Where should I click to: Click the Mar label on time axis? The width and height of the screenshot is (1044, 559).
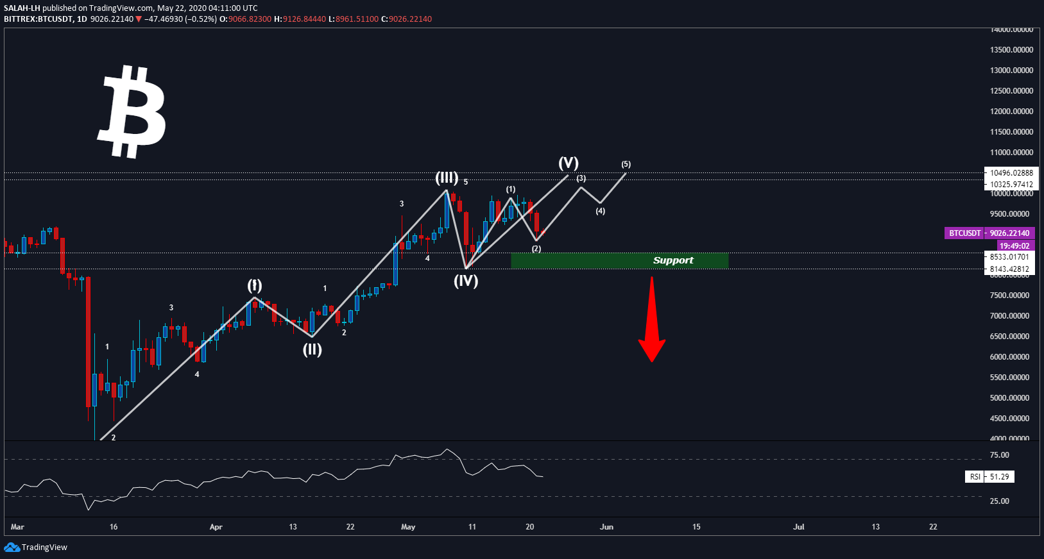point(17,527)
